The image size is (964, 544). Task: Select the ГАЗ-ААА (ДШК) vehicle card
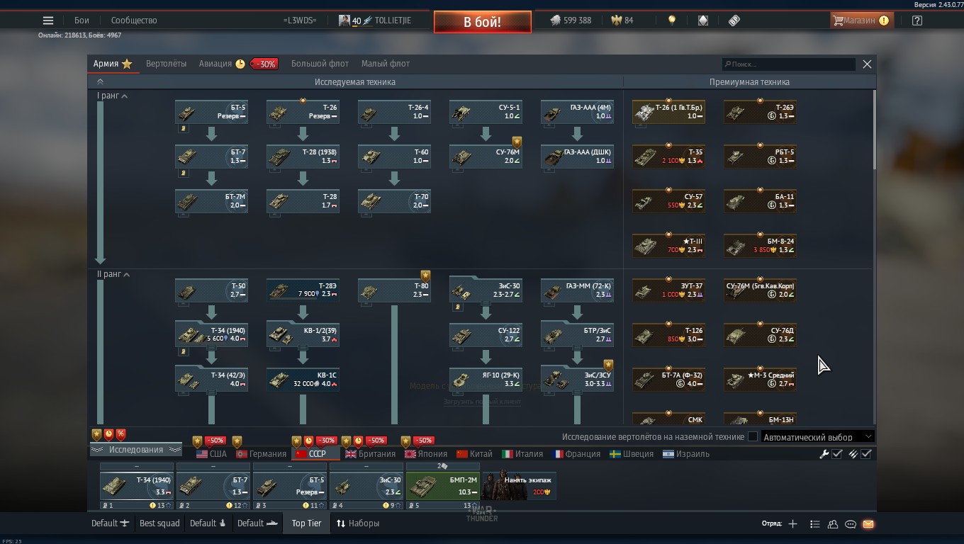(x=577, y=157)
